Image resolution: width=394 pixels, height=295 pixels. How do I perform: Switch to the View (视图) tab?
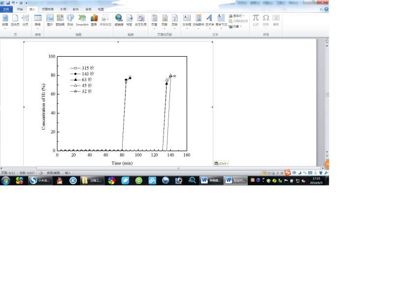pos(101,9)
